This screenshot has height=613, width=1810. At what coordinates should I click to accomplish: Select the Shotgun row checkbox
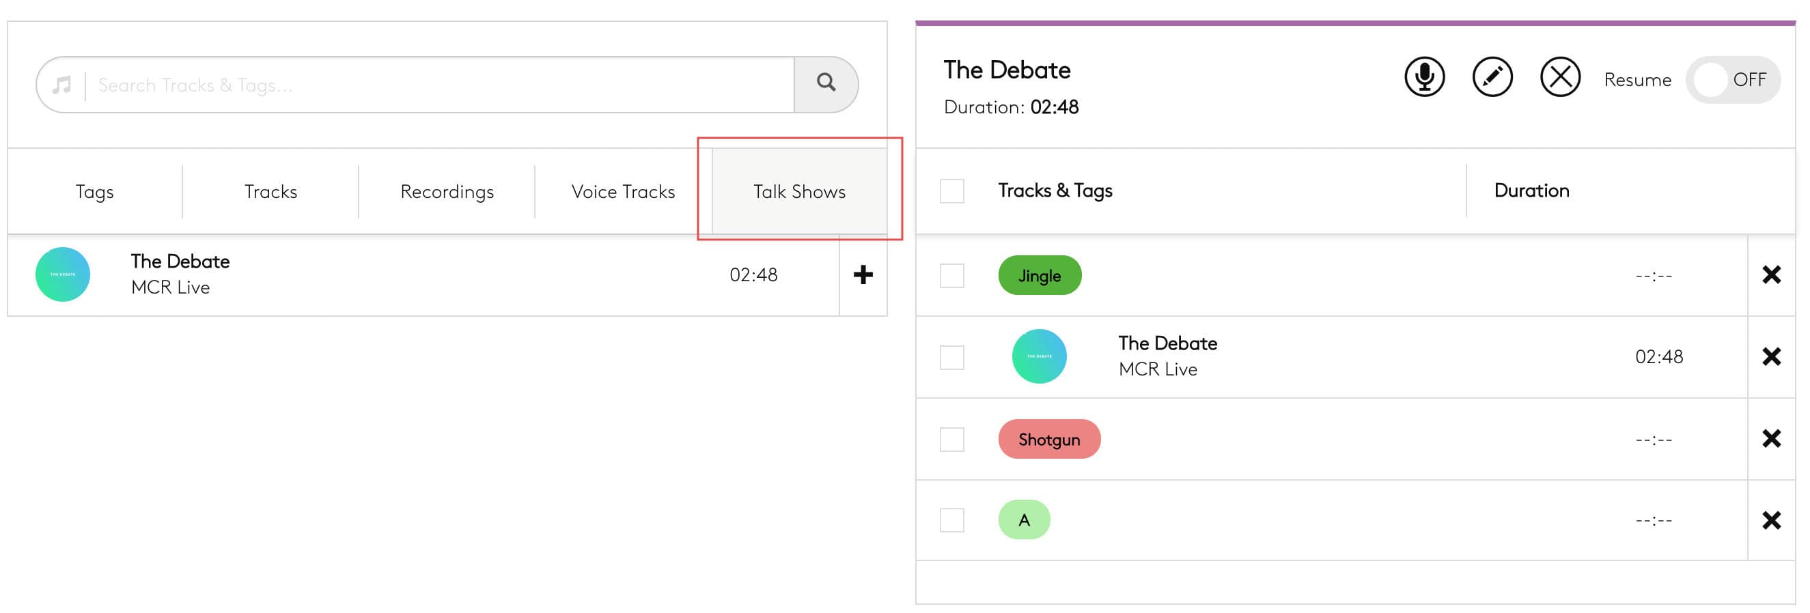click(x=951, y=440)
